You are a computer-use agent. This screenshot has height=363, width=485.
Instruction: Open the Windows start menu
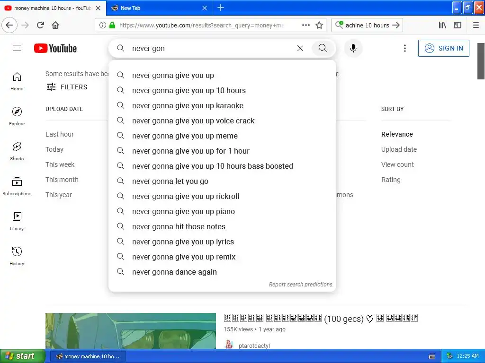[23, 356]
